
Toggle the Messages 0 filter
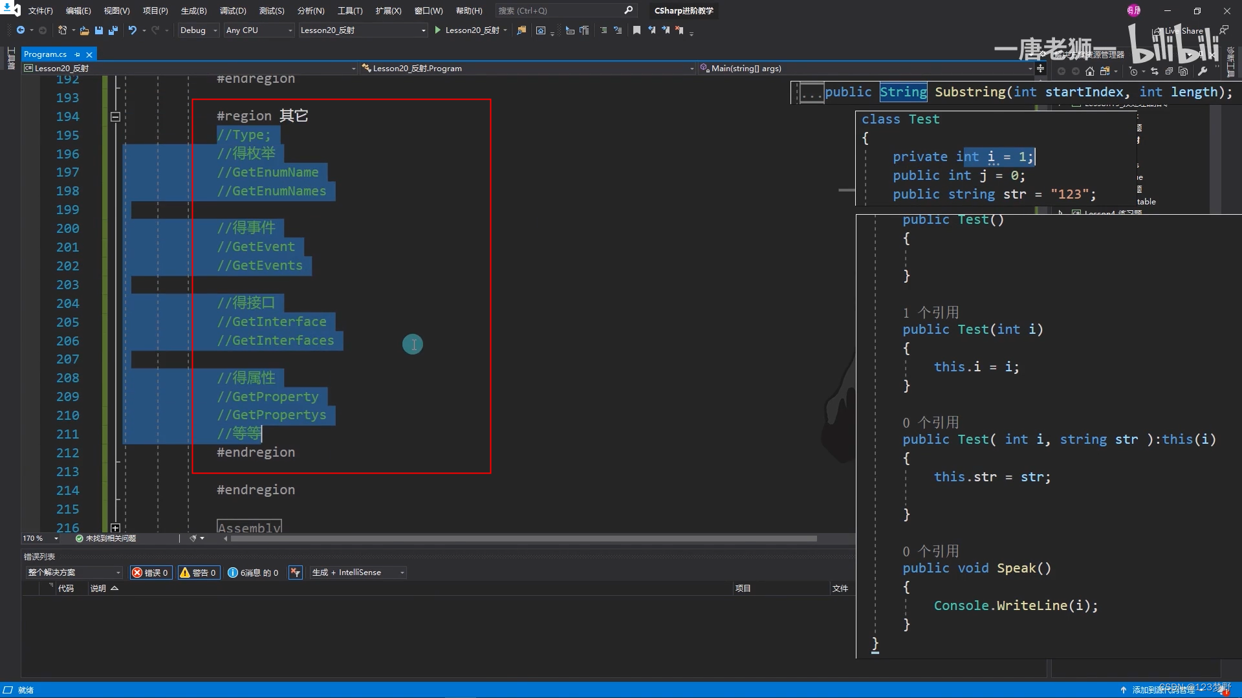(x=253, y=573)
